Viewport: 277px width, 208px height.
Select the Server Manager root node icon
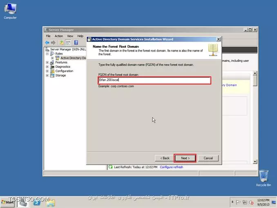(x=47, y=49)
